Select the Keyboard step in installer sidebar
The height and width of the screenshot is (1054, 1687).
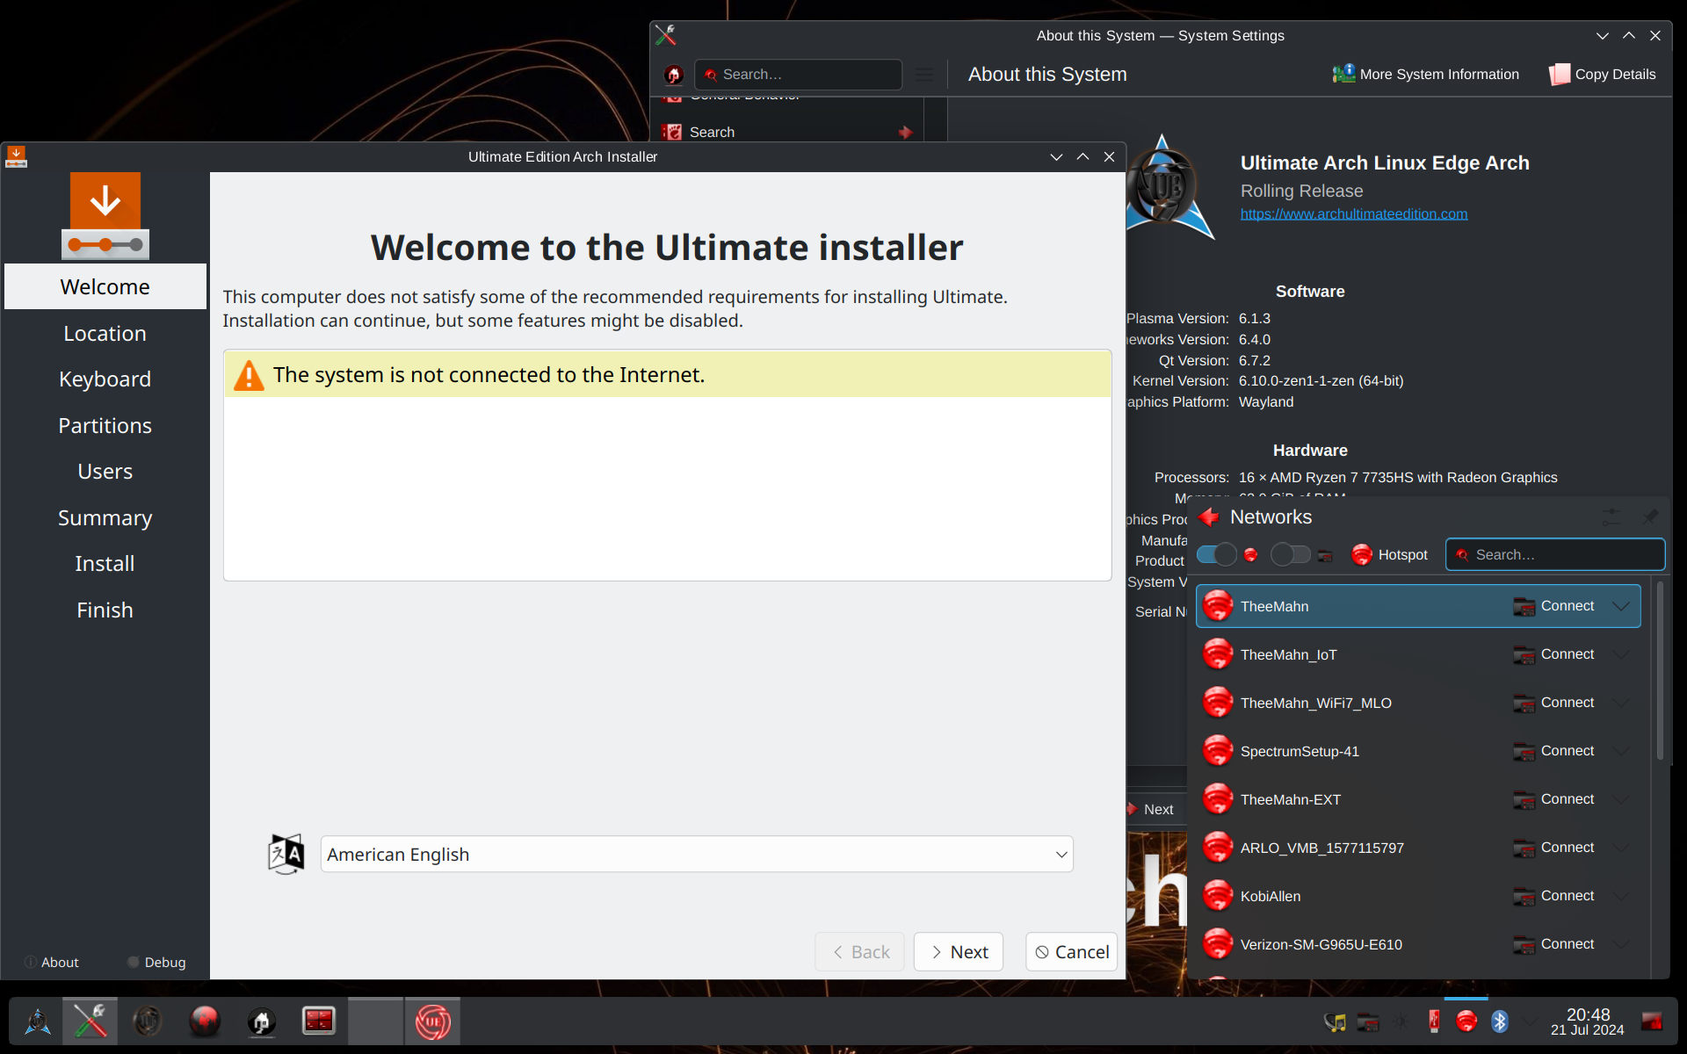point(105,379)
